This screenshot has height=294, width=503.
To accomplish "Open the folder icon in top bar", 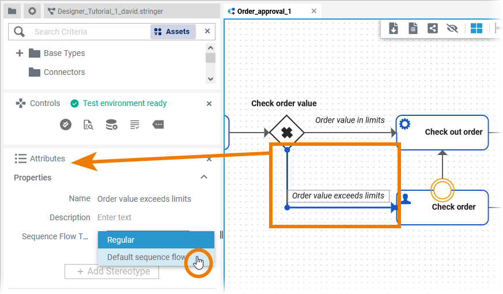I will pos(12,11).
